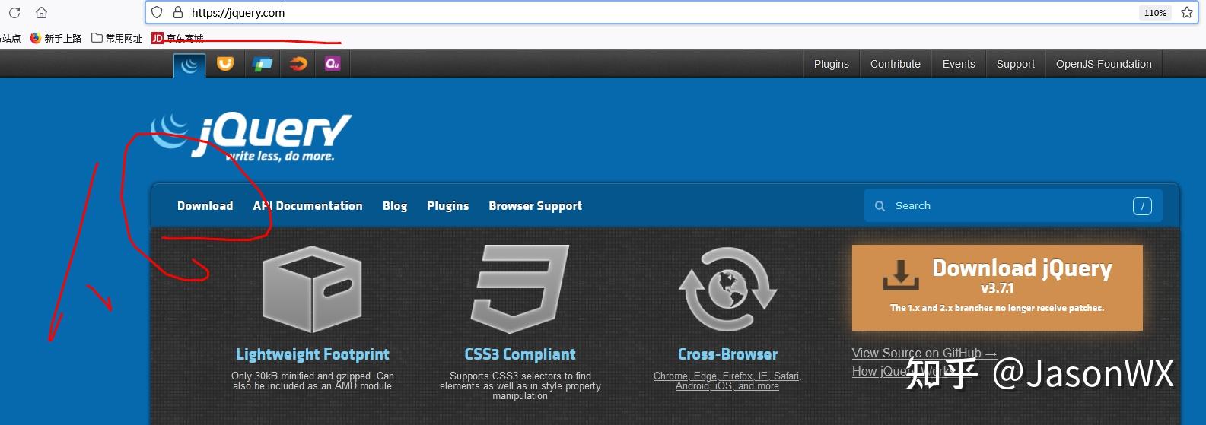This screenshot has width=1206, height=425.
Task: View site security via the padlock icon
Action: point(178,12)
